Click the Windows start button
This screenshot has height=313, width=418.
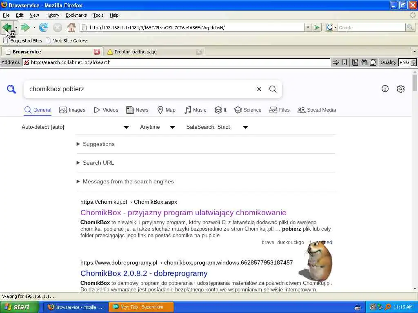pyautogui.click(x=19, y=307)
